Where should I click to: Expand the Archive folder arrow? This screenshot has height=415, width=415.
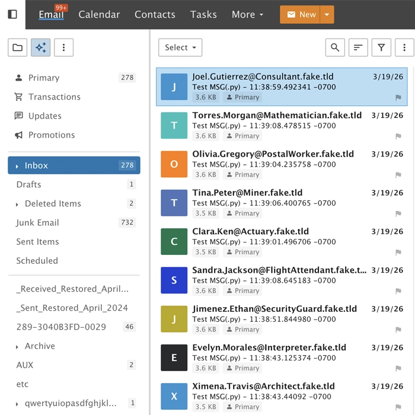(x=17, y=347)
